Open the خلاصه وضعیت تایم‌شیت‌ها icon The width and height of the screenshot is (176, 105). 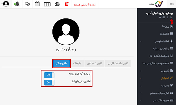172,63
